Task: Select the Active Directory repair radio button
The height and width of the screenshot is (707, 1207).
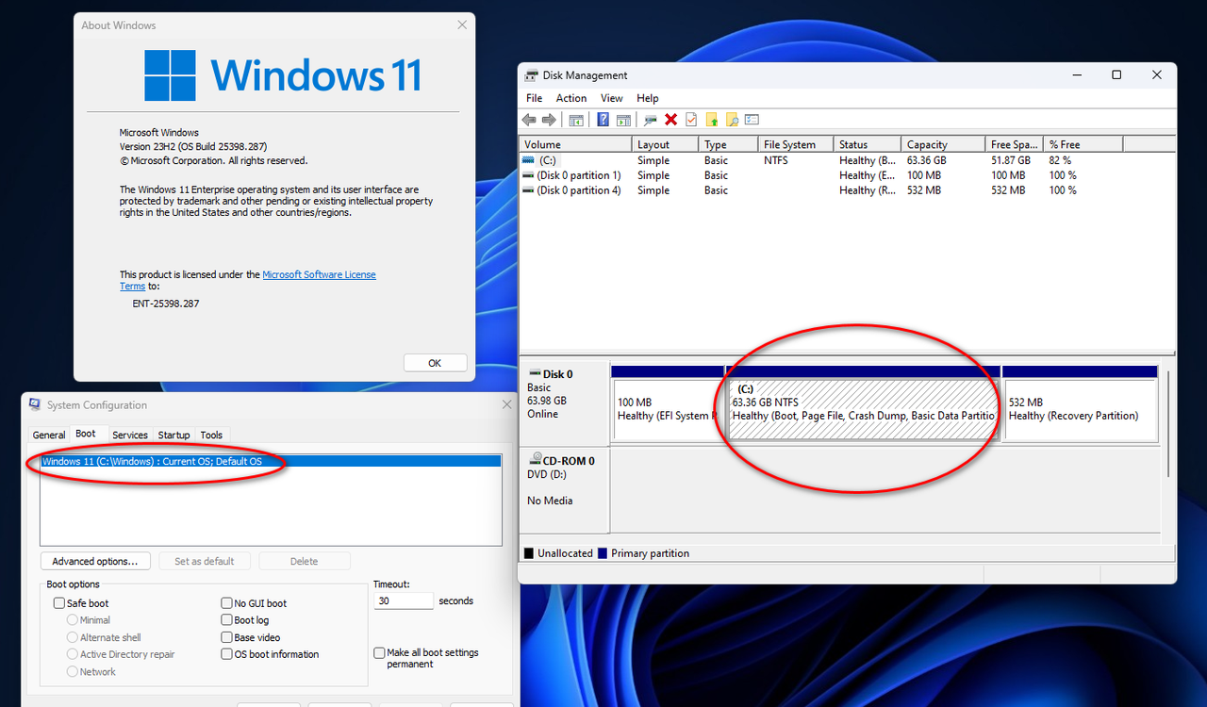Action: pos(73,654)
